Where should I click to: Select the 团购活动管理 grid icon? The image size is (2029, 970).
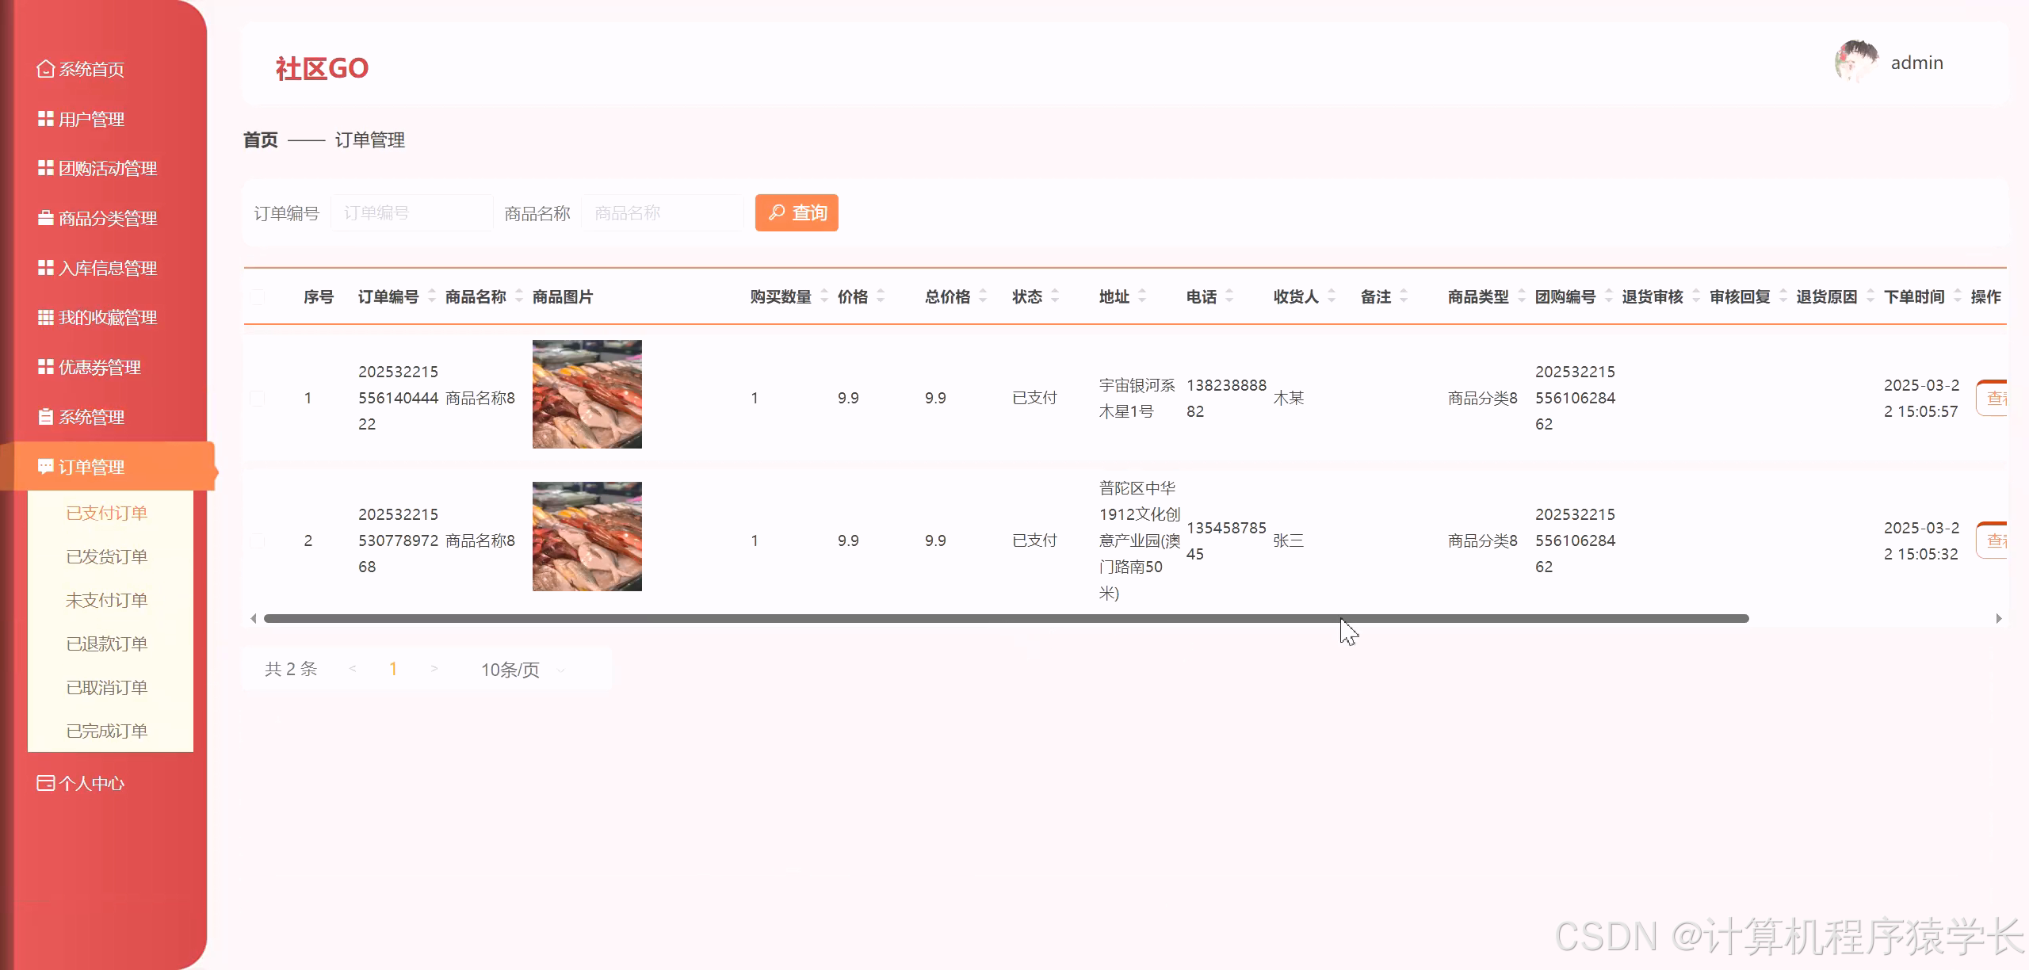(x=45, y=168)
